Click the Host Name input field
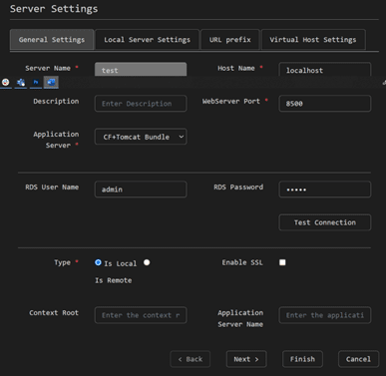Image resolution: width=386 pixels, height=376 pixels. pos(325,69)
